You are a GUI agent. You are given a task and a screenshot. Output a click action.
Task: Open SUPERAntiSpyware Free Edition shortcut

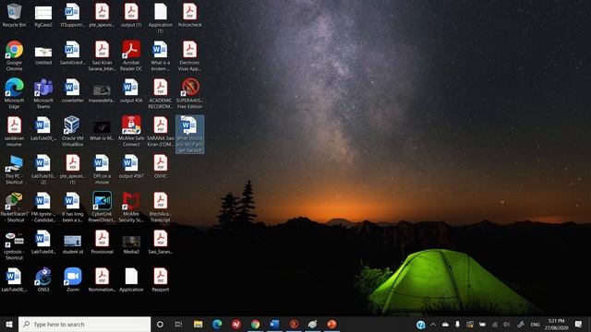[x=189, y=94]
